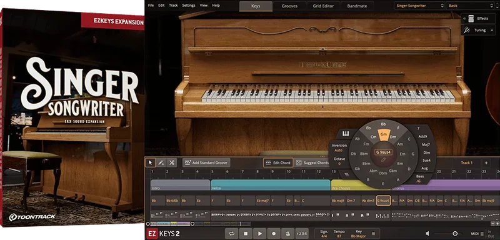Click the pencil icon under G 9sus4
The width and height of the screenshot is (500, 240).
(384, 159)
